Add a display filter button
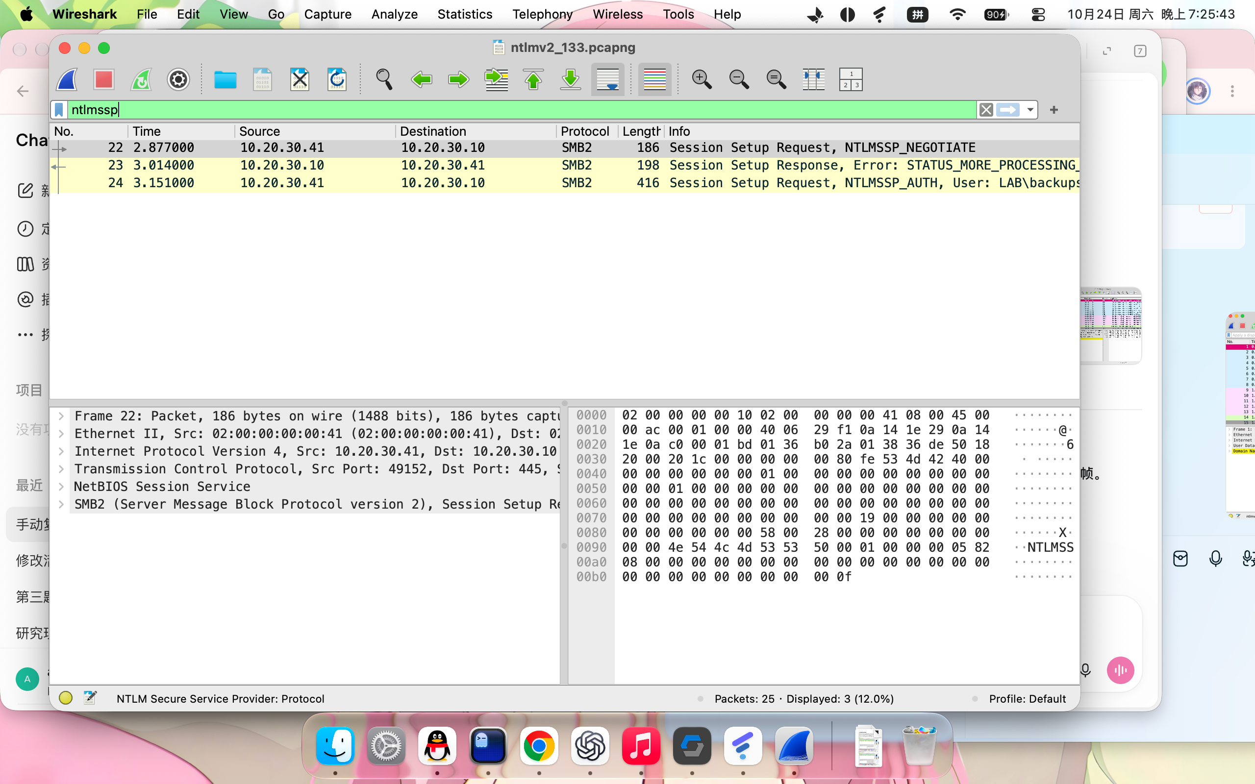Screen dimensions: 1255x784 pyautogui.click(x=1054, y=110)
